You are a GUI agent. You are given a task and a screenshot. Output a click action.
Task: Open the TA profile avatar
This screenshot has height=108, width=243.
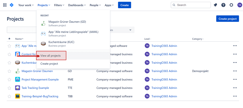point(239,5)
